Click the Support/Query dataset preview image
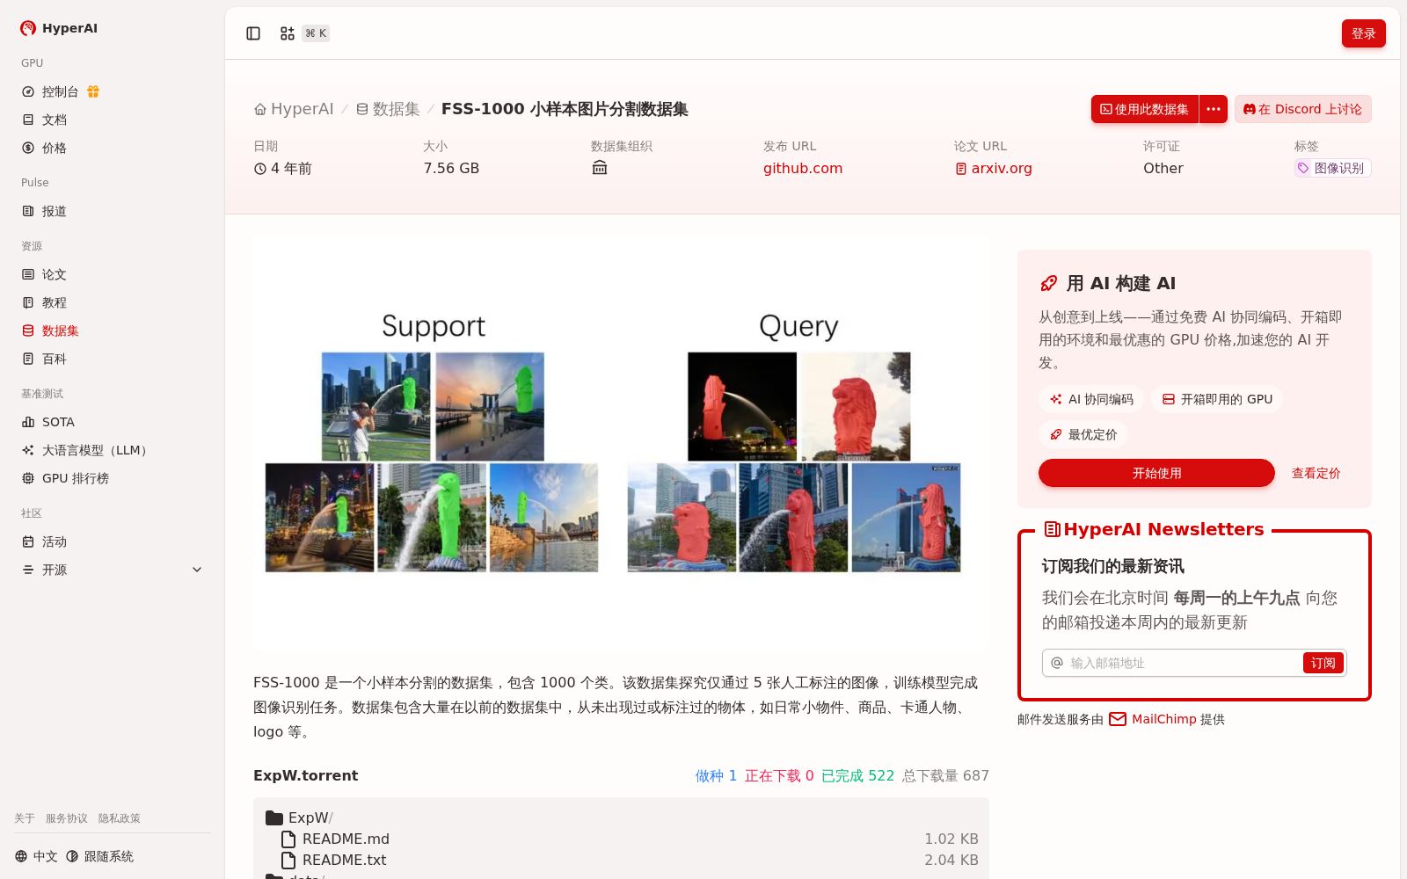 tap(621, 443)
